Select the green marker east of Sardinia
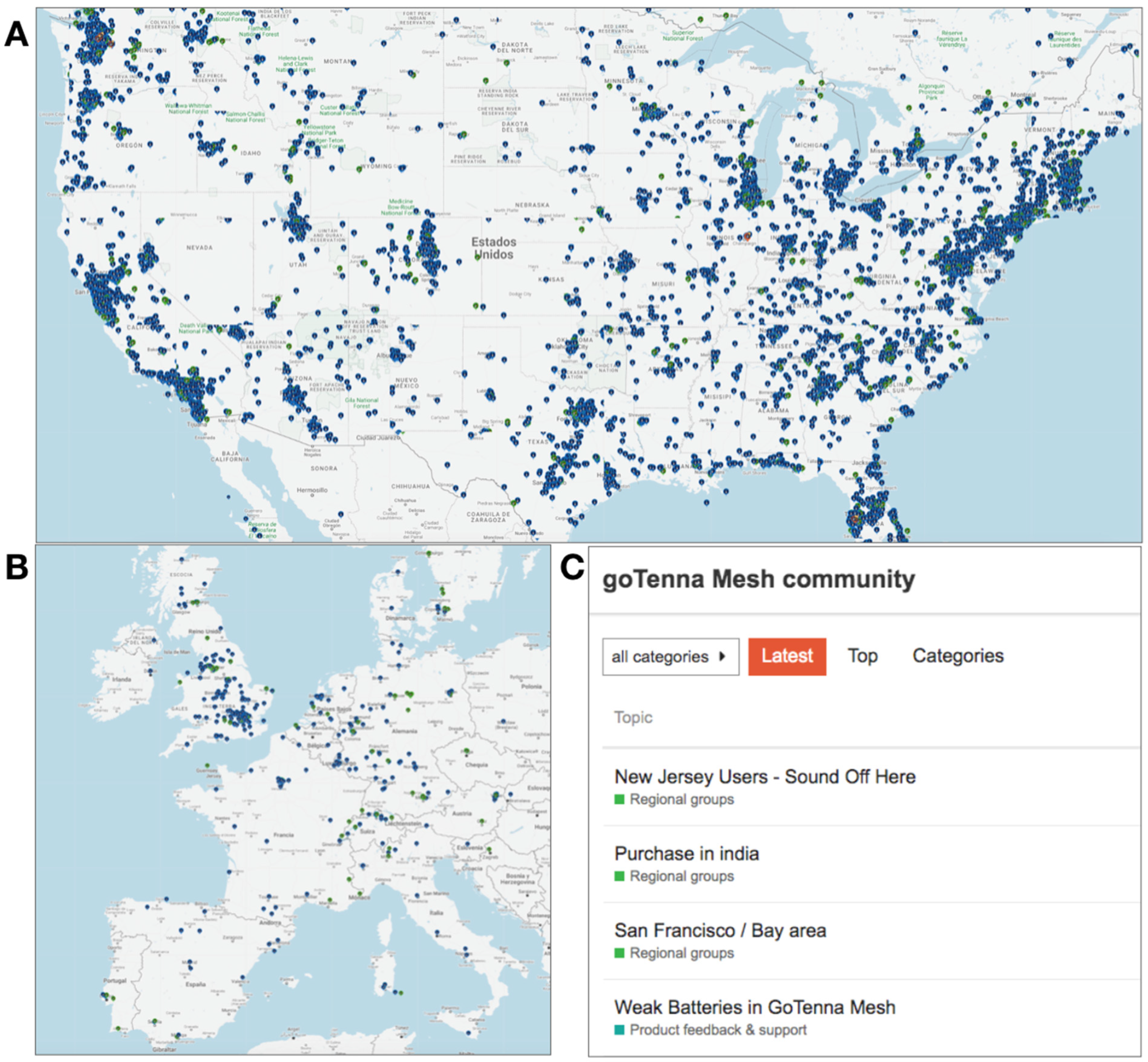 coord(401,992)
